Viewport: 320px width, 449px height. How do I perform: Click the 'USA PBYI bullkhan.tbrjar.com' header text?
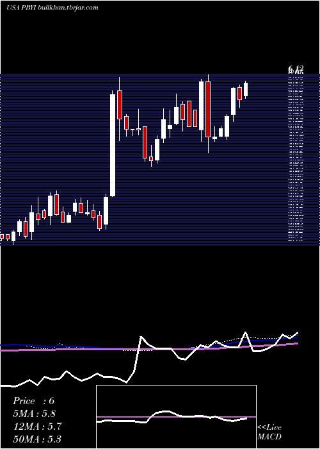pyautogui.click(x=52, y=8)
